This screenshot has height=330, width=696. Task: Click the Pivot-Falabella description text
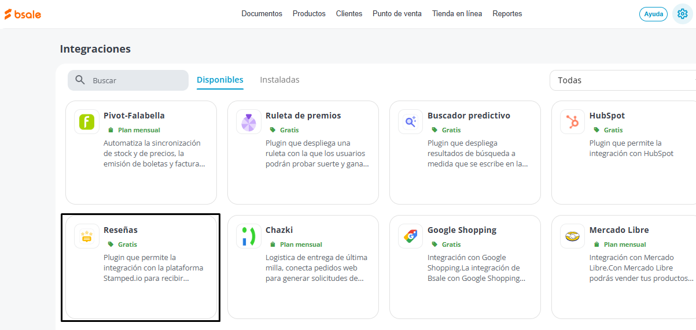(x=154, y=153)
